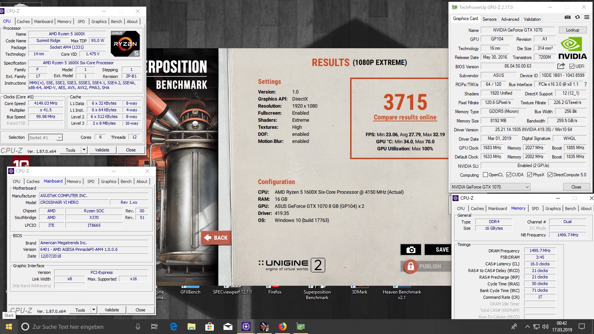The height and width of the screenshot is (334, 594).
Task: Click Close button in GPU-Z
Action: point(576,187)
